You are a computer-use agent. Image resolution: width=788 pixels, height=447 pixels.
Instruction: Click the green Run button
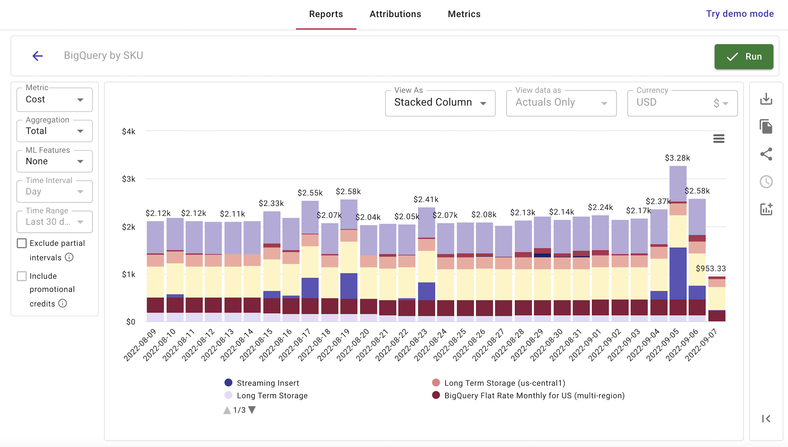click(x=744, y=56)
